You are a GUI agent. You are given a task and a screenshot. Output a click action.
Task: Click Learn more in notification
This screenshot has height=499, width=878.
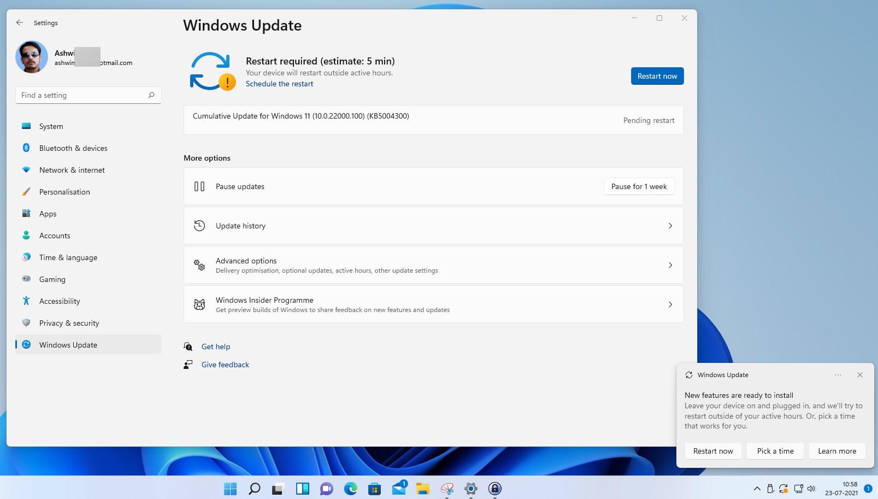(837, 451)
